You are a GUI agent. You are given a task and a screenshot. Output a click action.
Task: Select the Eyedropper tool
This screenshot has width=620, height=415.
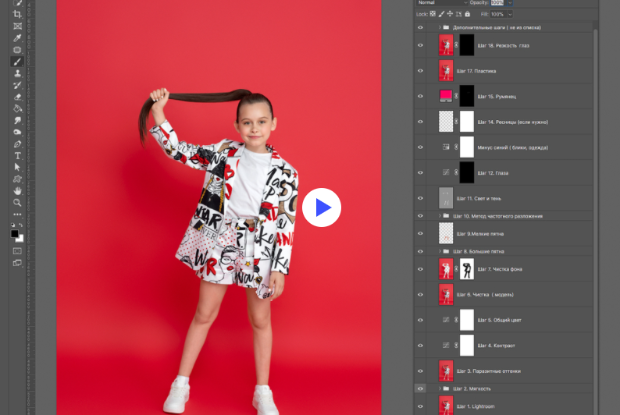click(17, 37)
